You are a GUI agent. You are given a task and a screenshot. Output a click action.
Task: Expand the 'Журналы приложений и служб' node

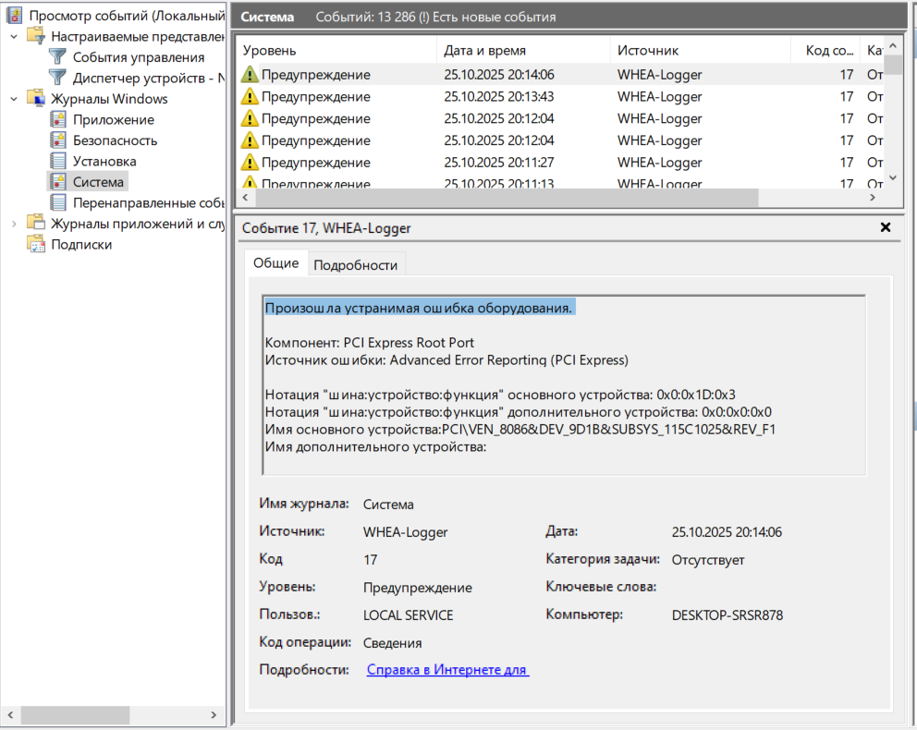point(14,224)
